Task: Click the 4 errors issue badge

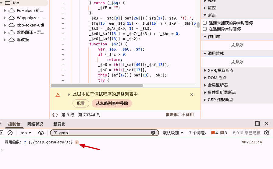Action: coord(214,133)
